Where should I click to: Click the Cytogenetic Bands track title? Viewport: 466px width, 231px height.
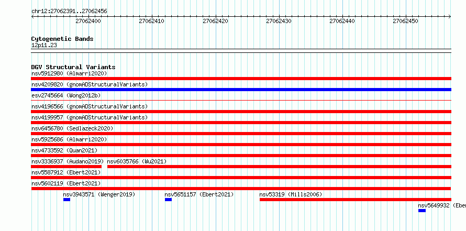coord(62,39)
